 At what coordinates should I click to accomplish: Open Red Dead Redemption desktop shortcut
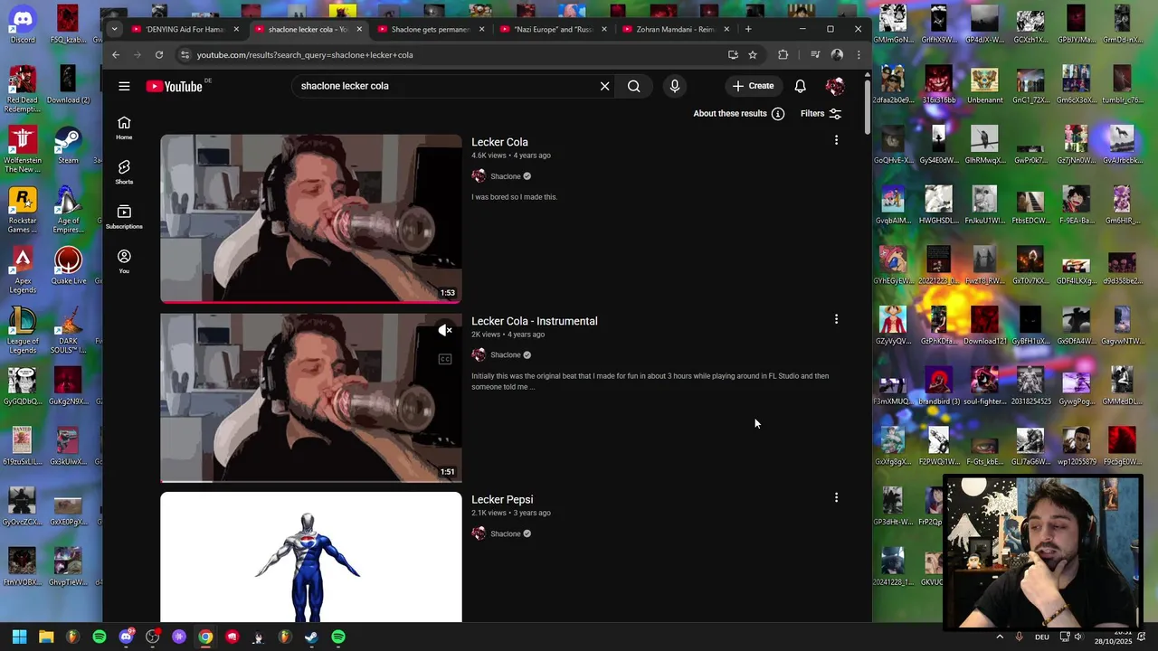point(23,90)
